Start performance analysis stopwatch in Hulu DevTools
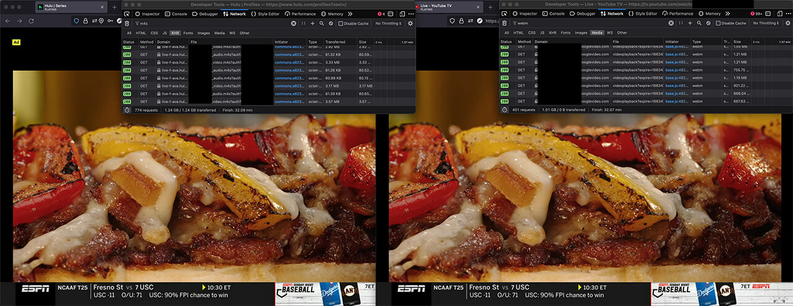This screenshot has height=306, width=793. tap(126, 109)
